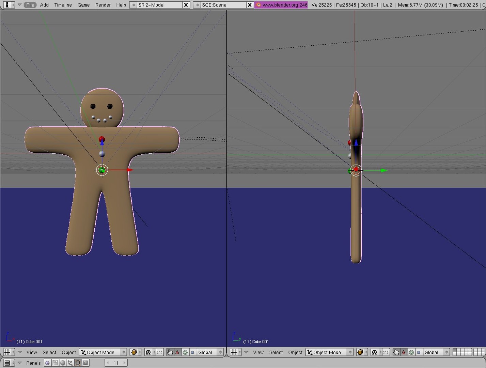
Task: Enable scale manipulator square in right viewport
Action: click(x=419, y=352)
